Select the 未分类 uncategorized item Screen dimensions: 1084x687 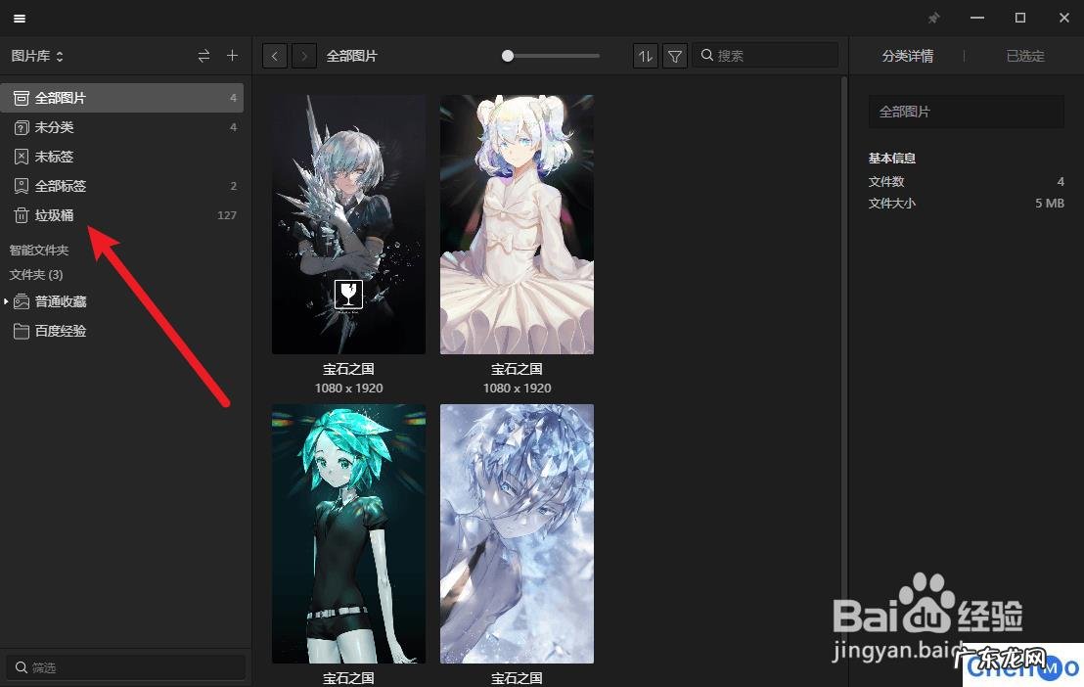[54, 127]
